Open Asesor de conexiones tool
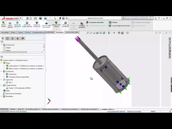Image resolution: width=172 pixels, height=129 pixels. (x=37, y=24)
